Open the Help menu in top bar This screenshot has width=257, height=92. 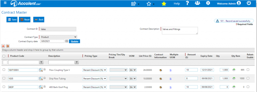click(177, 3)
